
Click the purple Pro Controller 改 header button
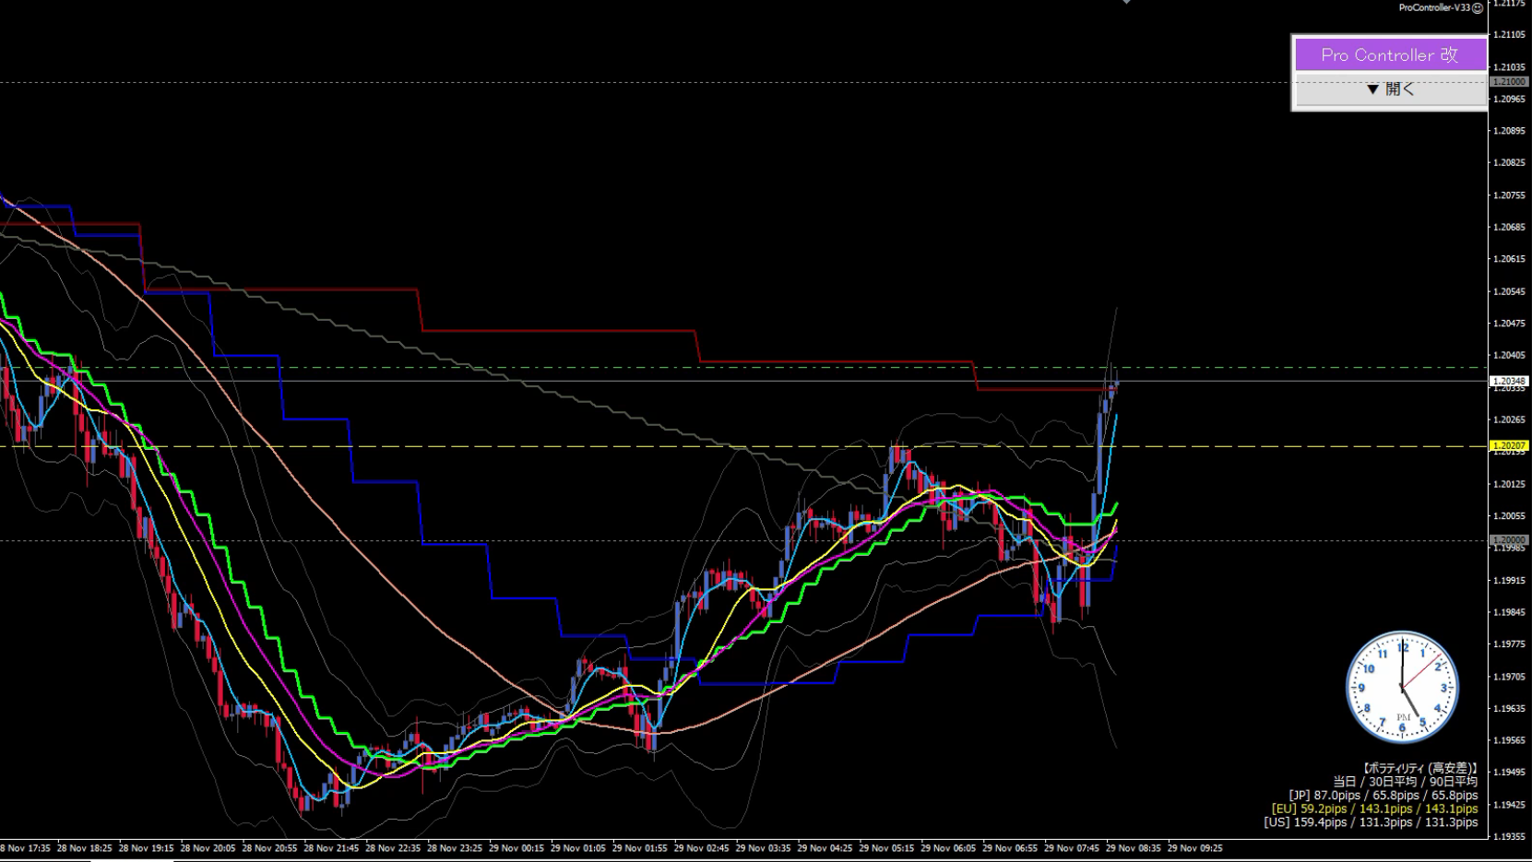coord(1390,54)
